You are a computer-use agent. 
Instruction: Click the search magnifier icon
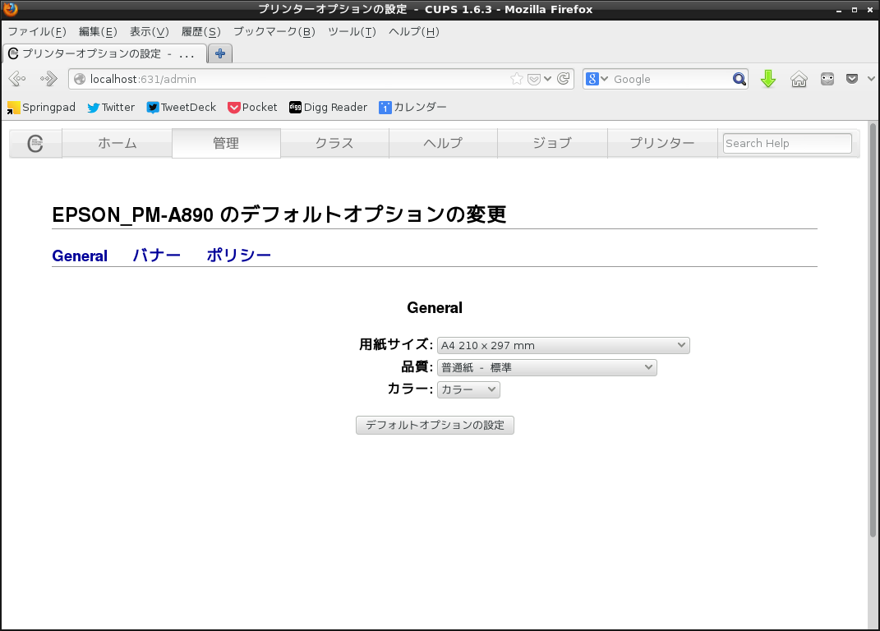pos(739,79)
